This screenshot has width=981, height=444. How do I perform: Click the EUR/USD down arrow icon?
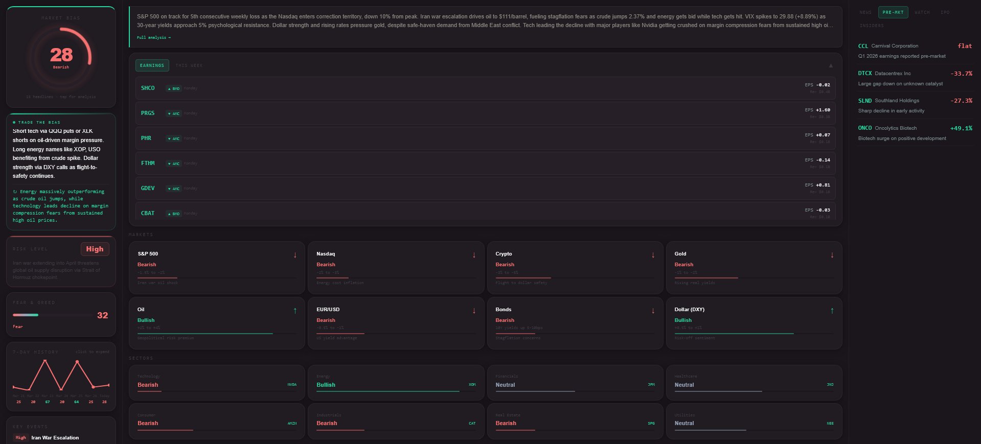pos(474,311)
